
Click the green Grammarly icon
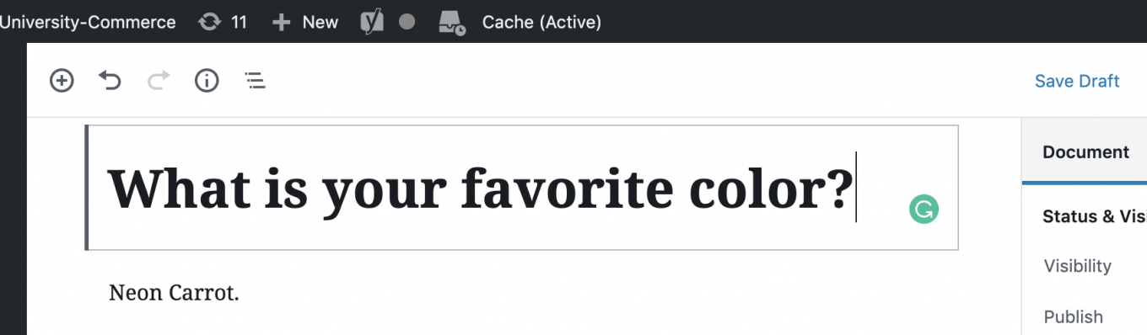point(924,210)
